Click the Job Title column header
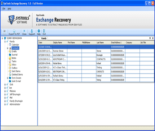Viewport: 155px width, 131px height. click(x=147, y=43)
